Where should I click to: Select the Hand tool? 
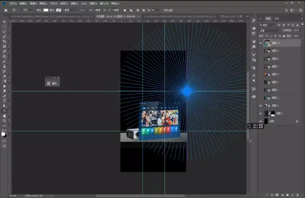click(4, 116)
